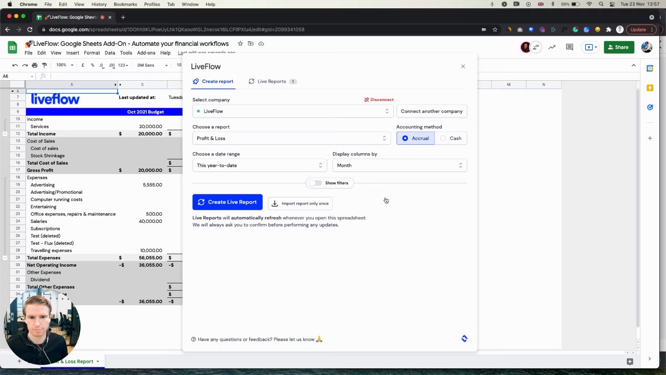Click the plus icon to get add-ons

650,138
